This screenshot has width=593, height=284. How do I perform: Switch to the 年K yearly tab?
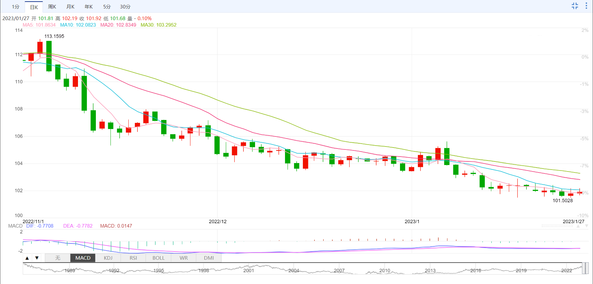(89, 7)
